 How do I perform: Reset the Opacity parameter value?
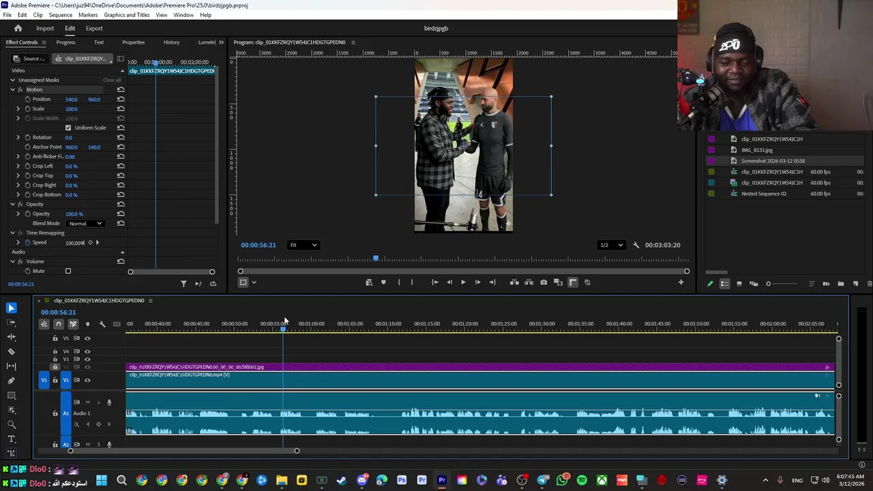pos(121,214)
